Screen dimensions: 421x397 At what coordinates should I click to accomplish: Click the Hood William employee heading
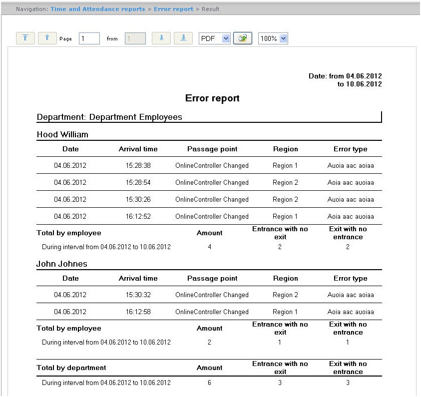coord(62,135)
